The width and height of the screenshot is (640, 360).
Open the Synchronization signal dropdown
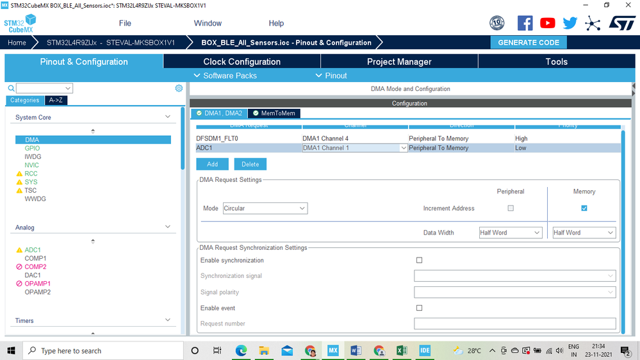pos(514,276)
